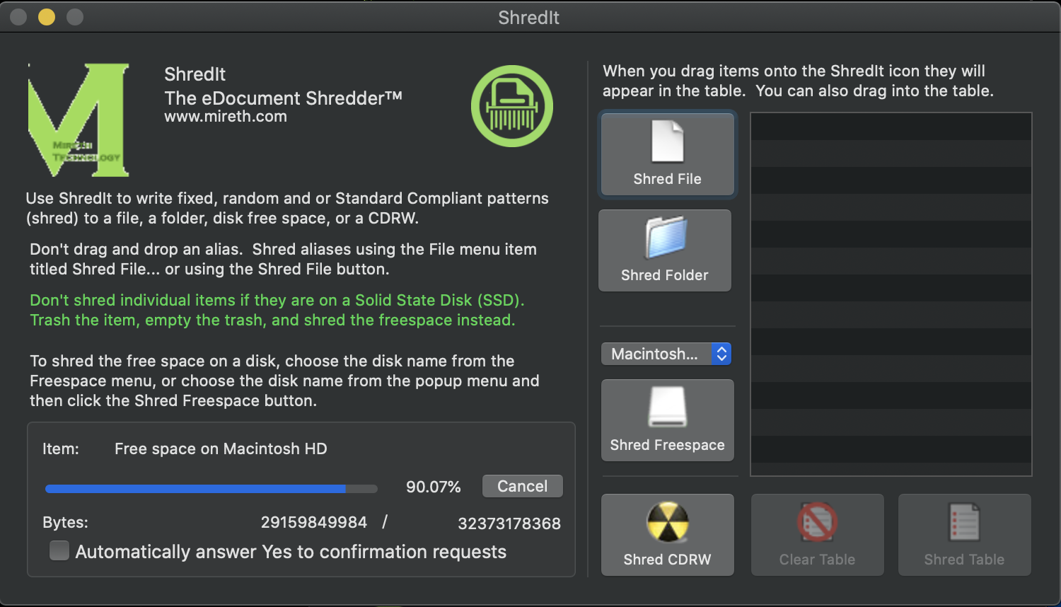This screenshot has height=607, width=1061.
Task: Click the Shred Freespace disk icon
Action: click(x=667, y=407)
